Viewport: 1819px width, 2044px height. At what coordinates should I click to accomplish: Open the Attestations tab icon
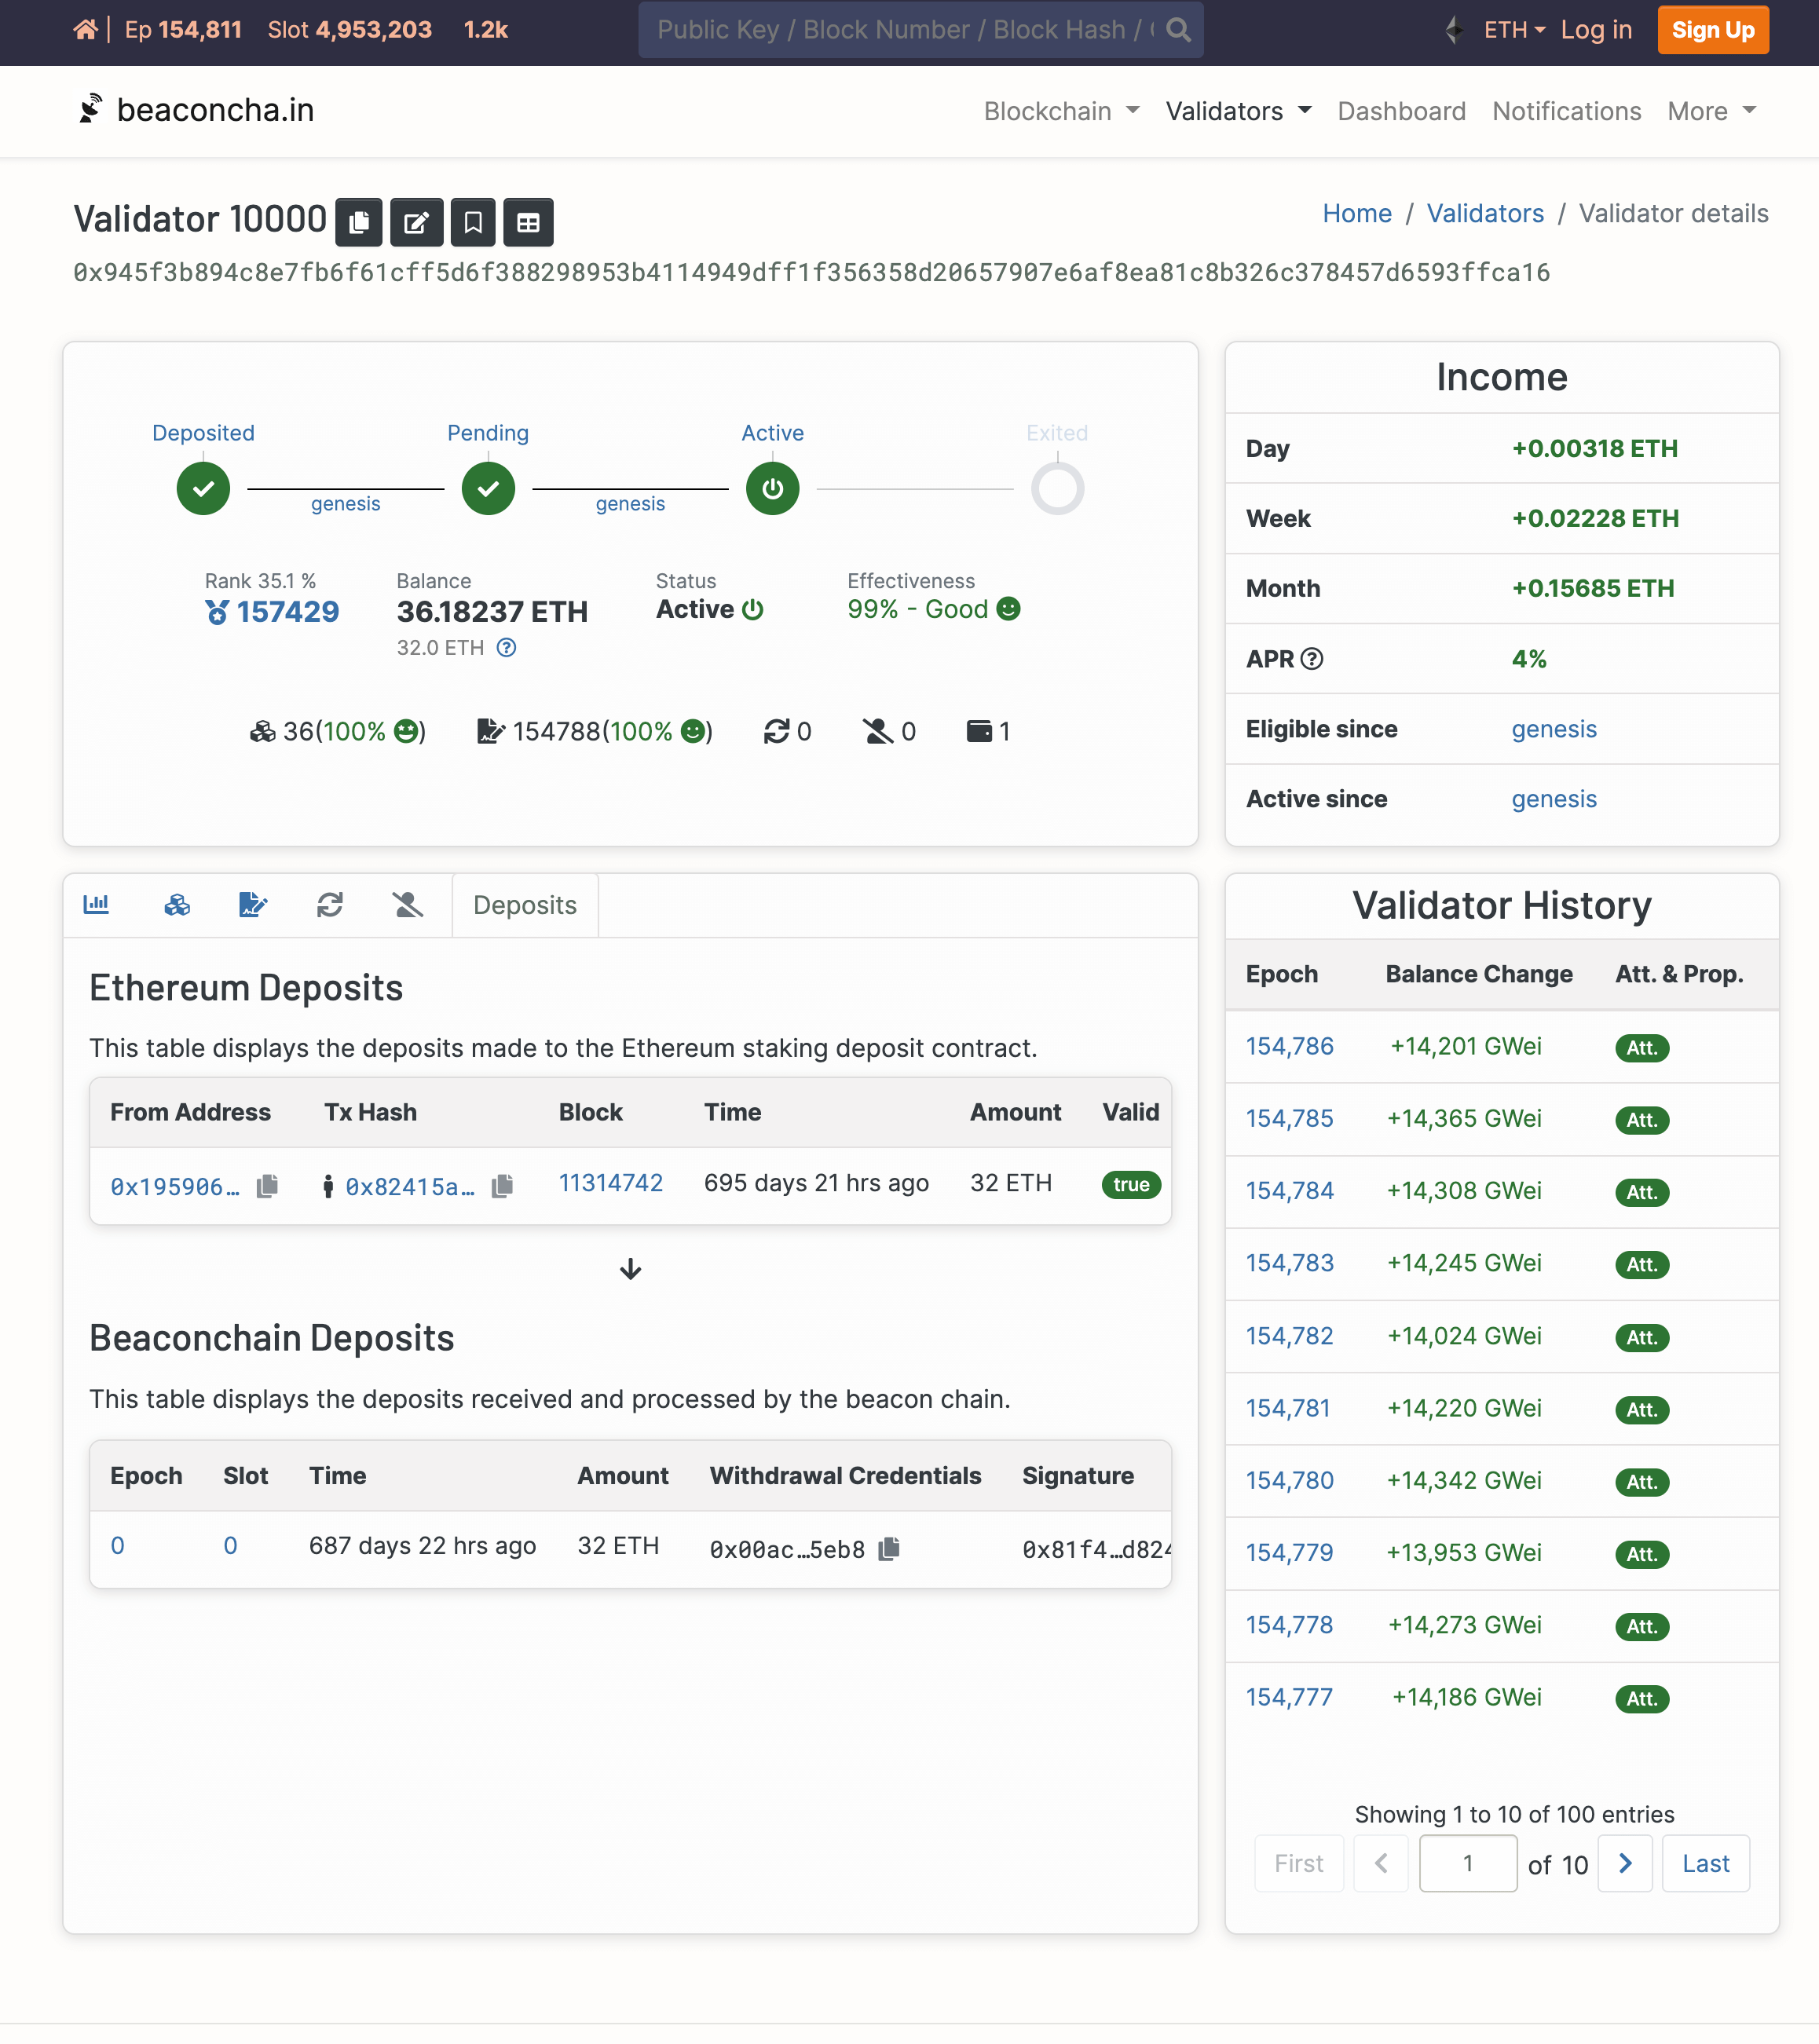coord(253,905)
